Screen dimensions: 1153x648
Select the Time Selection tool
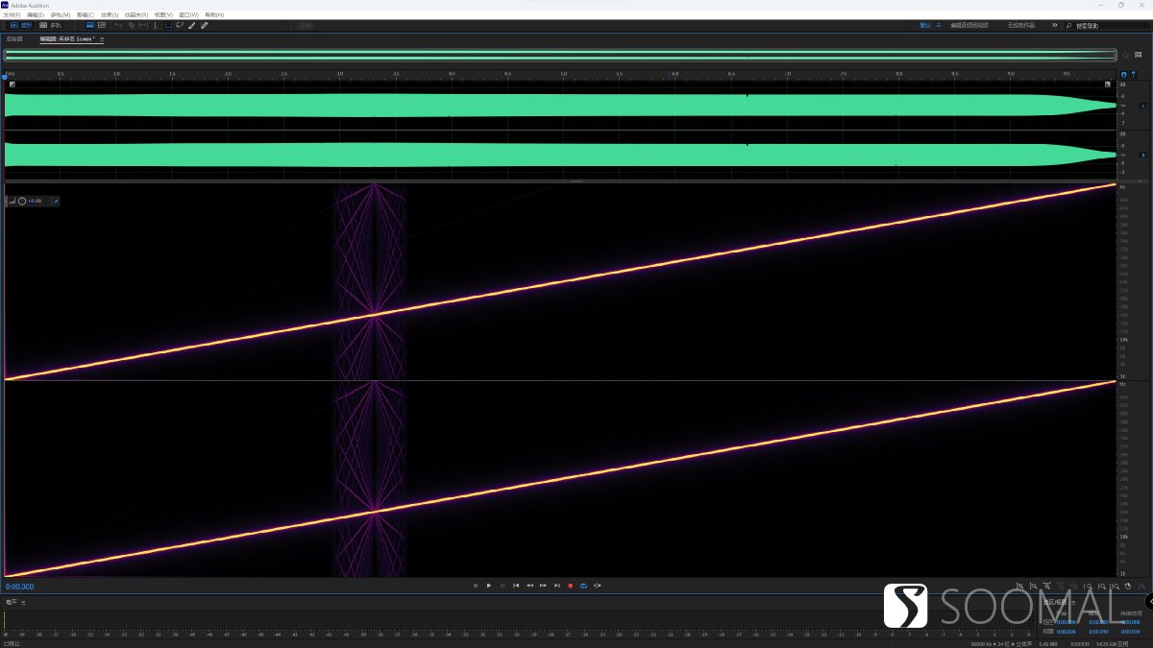coord(156,25)
